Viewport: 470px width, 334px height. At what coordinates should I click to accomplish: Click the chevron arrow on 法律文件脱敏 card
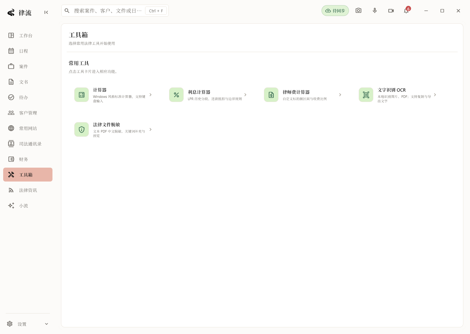coord(150,129)
